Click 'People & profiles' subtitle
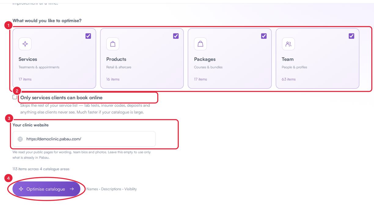The width and height of the screenshot is (374, 210). [x=294, y=67]
